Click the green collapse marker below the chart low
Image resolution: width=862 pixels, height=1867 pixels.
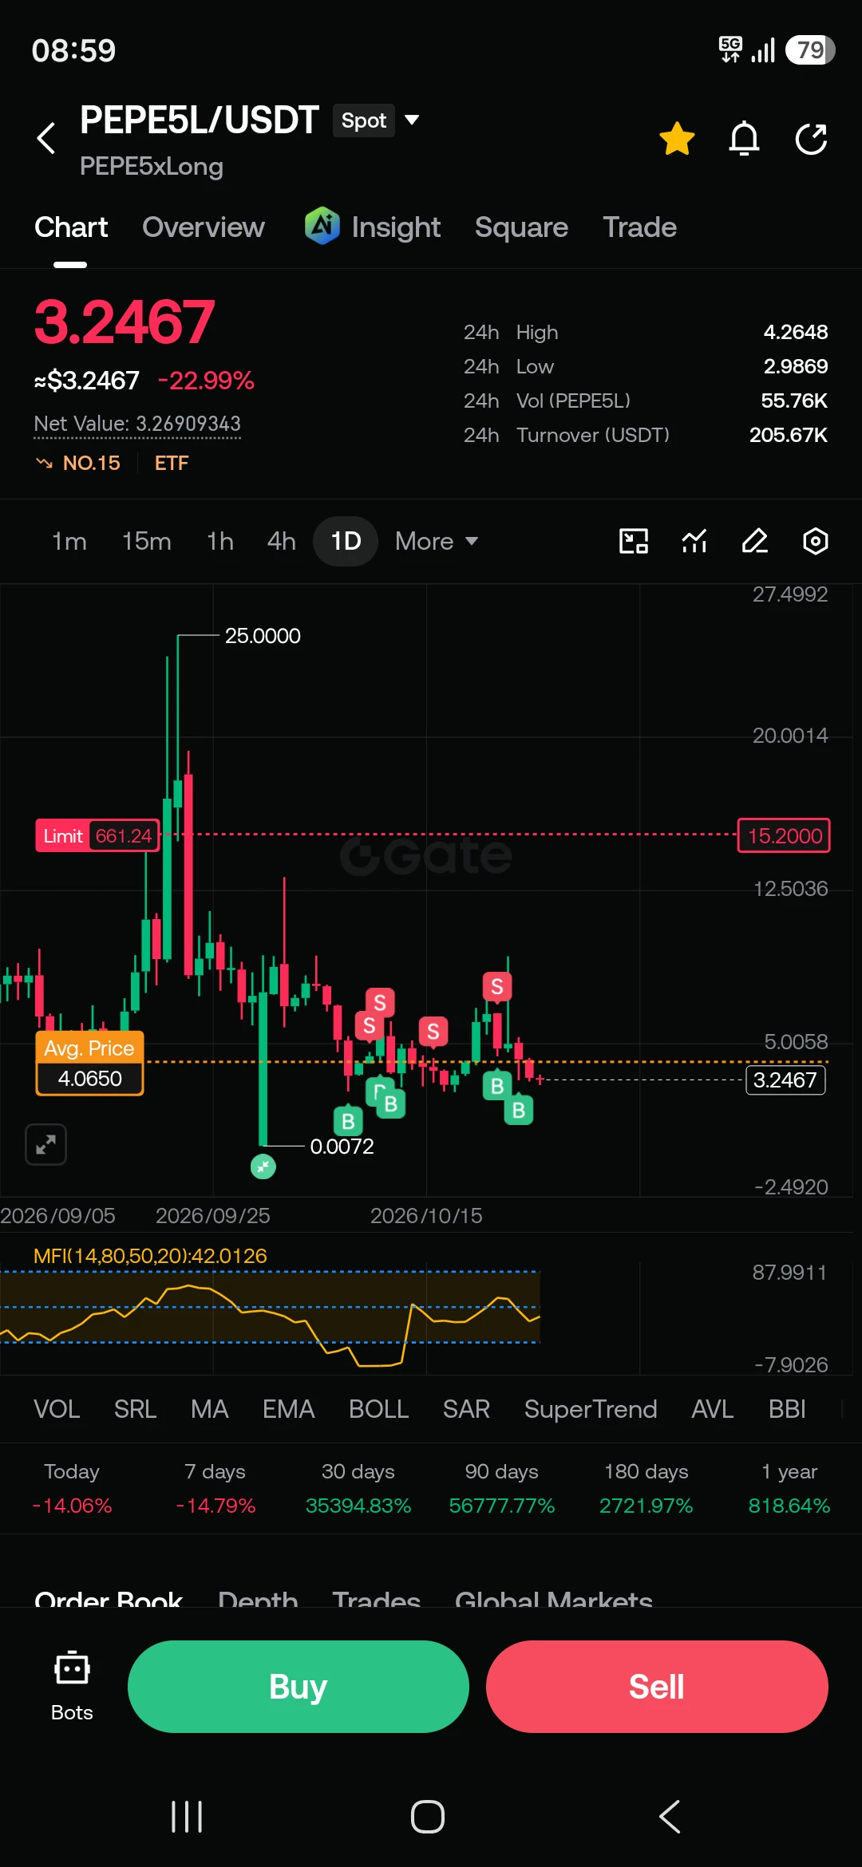pos(263,1166)
